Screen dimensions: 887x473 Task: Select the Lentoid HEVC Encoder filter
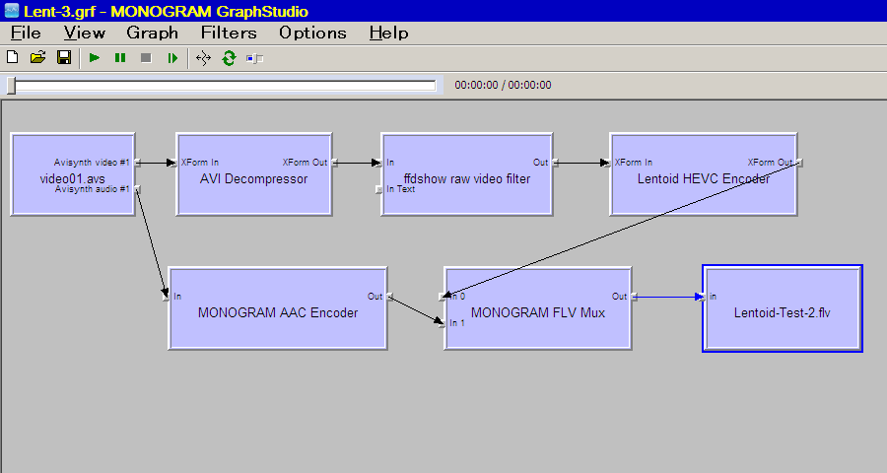(x=703, y=174)
